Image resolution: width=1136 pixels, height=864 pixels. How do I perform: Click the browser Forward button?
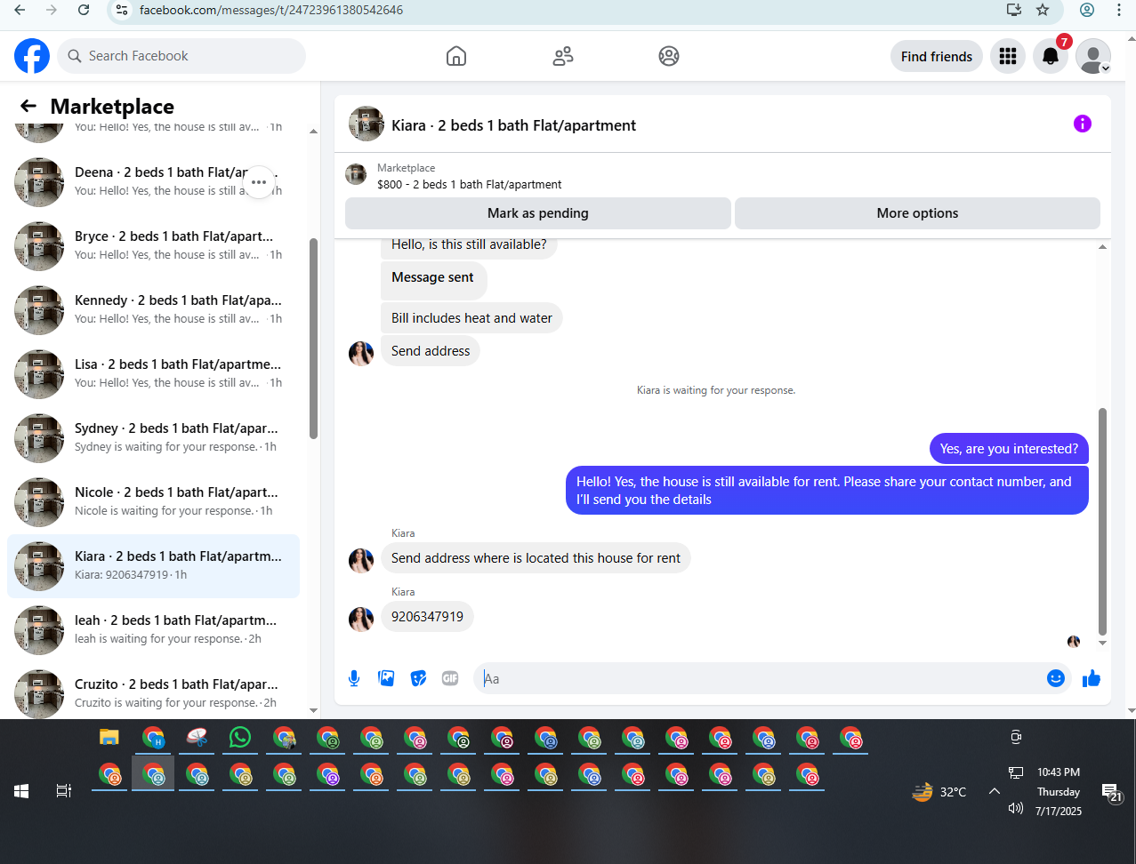[52, 10]
